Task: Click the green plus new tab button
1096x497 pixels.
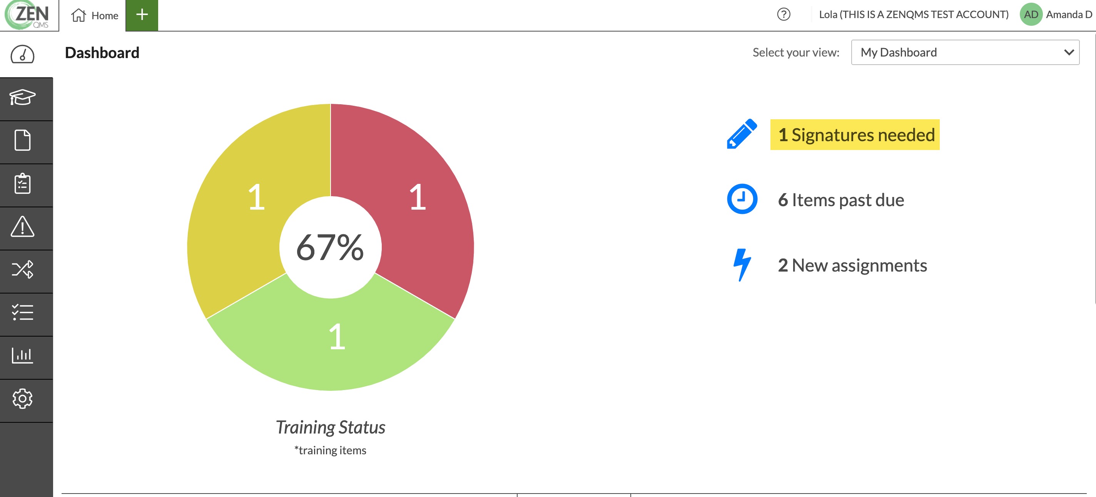Action: 142,15
